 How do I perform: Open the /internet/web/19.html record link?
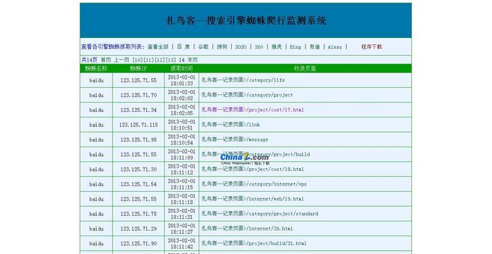253,199
